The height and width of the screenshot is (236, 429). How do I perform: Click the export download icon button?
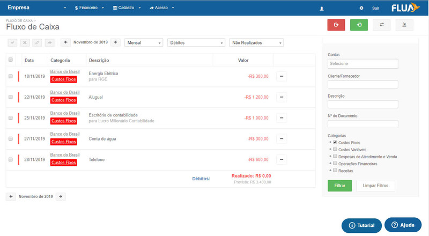404,25
